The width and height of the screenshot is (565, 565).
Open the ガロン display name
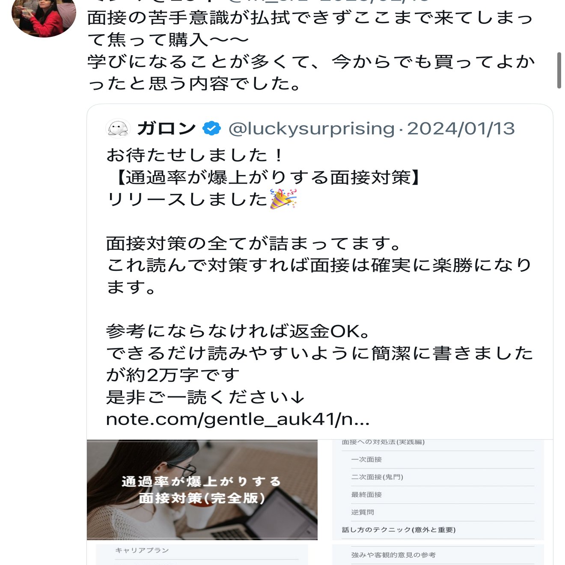[167, 128]
